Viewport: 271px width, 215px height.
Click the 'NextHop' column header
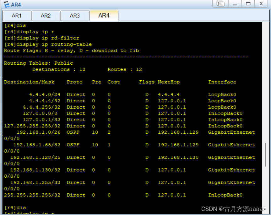tap(169, 82)
